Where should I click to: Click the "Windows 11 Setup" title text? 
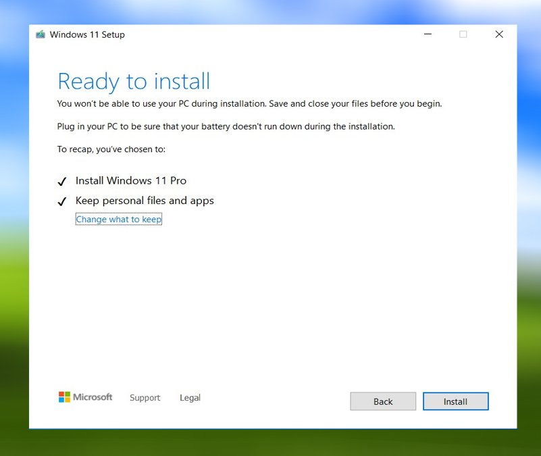click(x=86, y=34)
